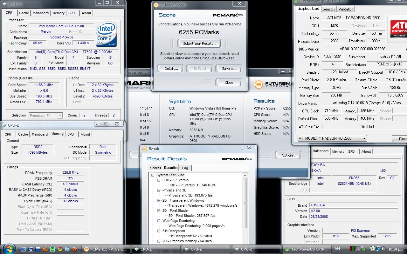Click the GPU-Z BIOS Version field

pos(362,49)
